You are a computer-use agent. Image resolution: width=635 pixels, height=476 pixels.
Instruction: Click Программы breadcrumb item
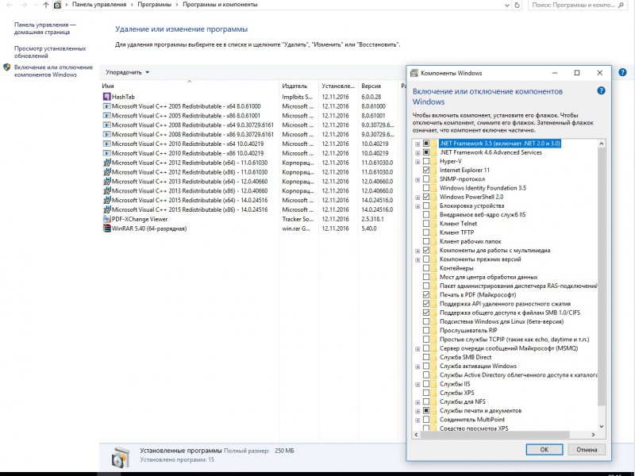pyautogui.click(x=154, y=5)
